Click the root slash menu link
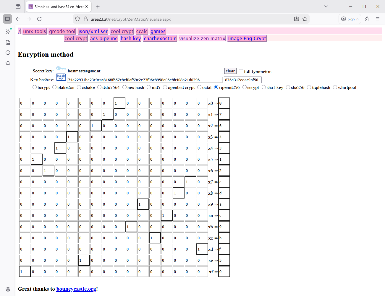 (19, 31)
